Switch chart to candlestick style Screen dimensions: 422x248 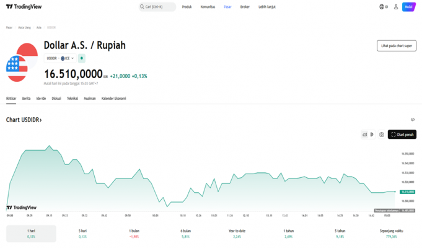coord(372,135)
